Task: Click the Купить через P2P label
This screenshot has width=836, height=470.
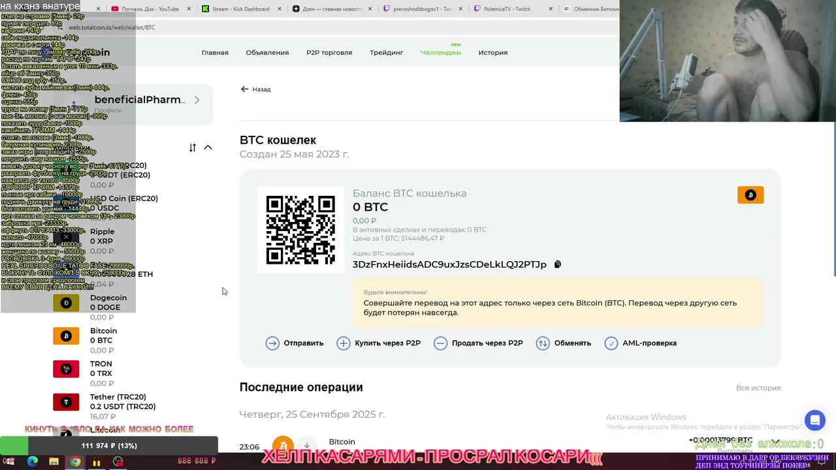Action: [387, 343]
